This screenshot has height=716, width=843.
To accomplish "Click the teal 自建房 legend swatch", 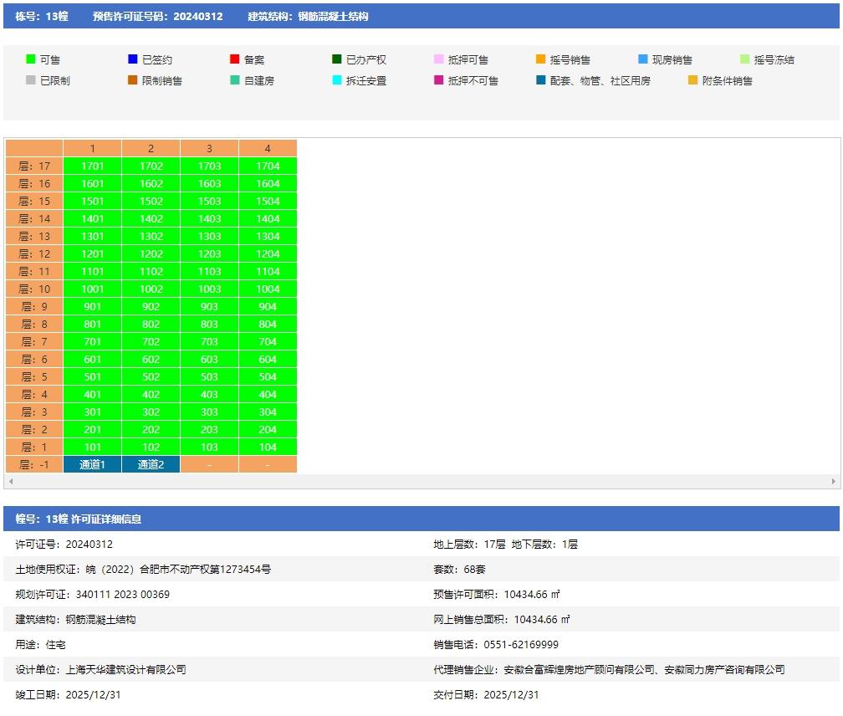I will coord(234,80).
